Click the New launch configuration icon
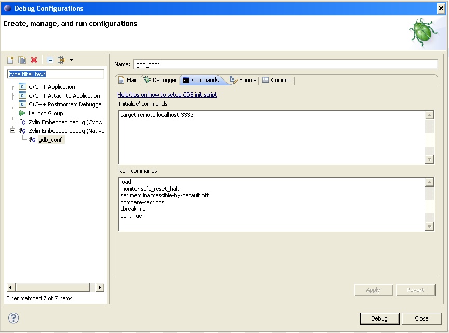 tap(10, 60)
